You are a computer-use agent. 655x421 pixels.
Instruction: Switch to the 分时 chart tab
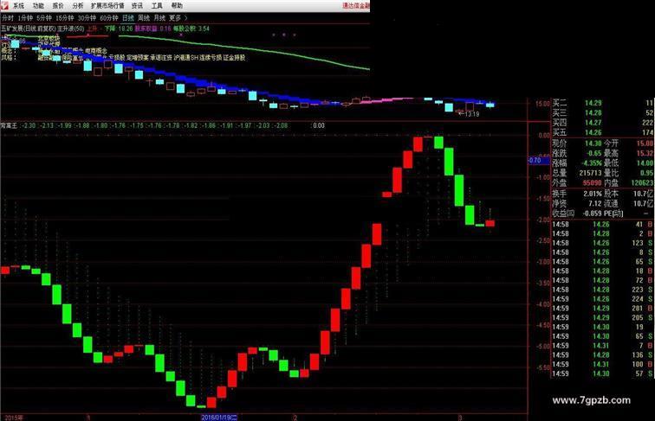pyautogui.click(x=8, y=18)
